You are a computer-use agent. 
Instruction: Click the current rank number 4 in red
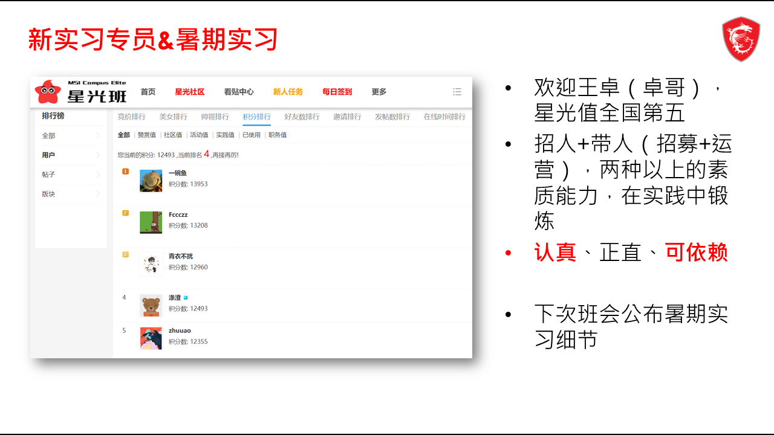point(206,154)
